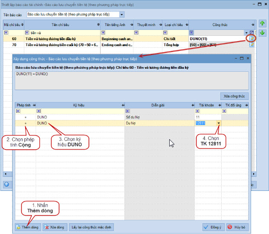Click the filter editor icon in Công thức filter row
Viewport: 269px width, 234px height.
252,32
